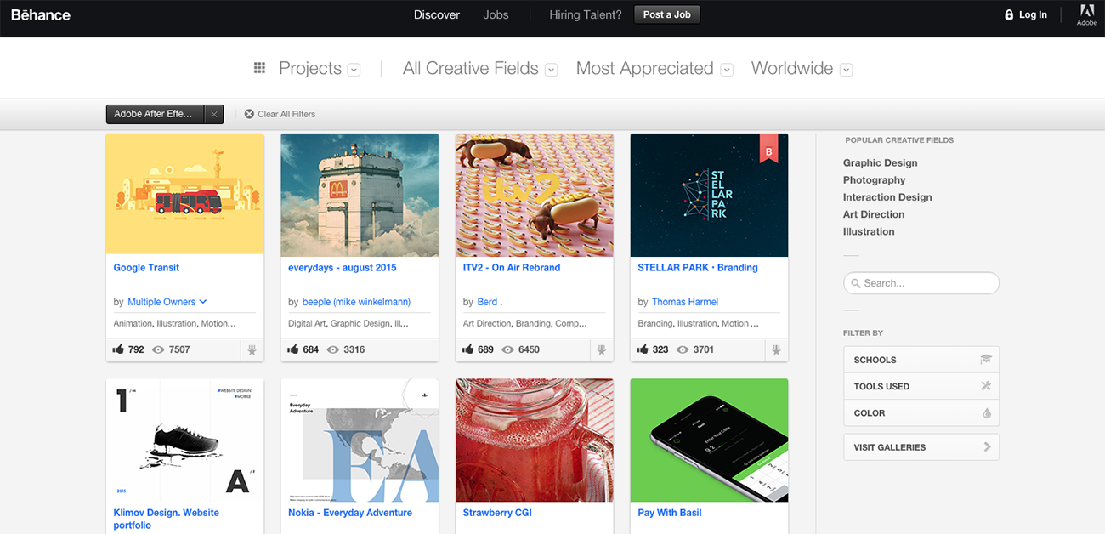This screenshot has width=1105, height=534.
Task: Open the Nokia - Everyday Adventure thumbnail
Action: click(x=360, y=440)
